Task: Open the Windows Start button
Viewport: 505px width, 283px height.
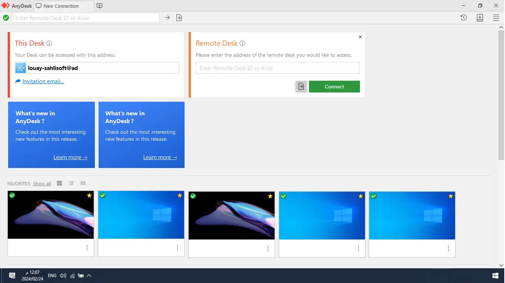Action: click(x=495, y=276)
